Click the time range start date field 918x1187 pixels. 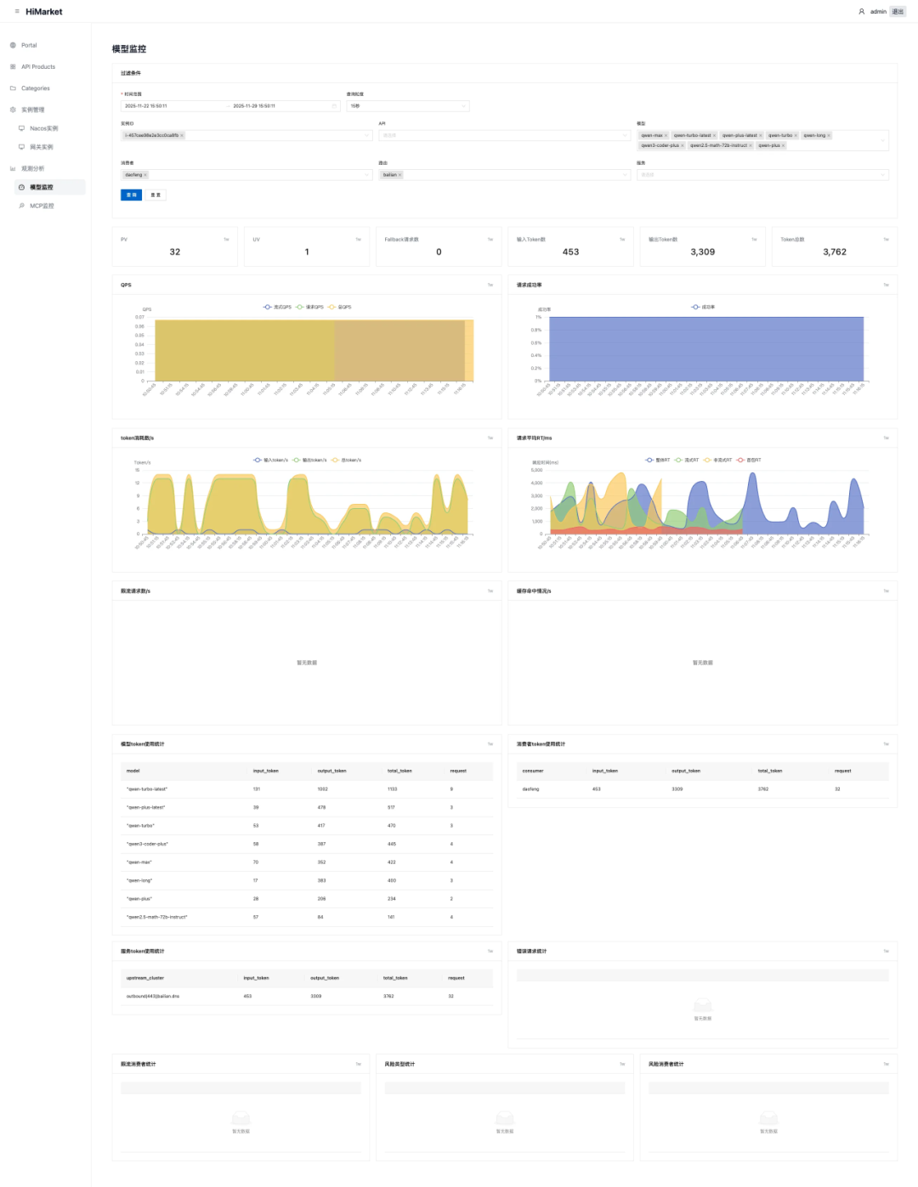(x=174, y=106)
